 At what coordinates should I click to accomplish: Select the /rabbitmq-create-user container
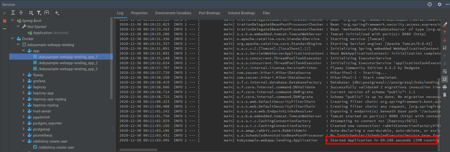pos(53,147)
